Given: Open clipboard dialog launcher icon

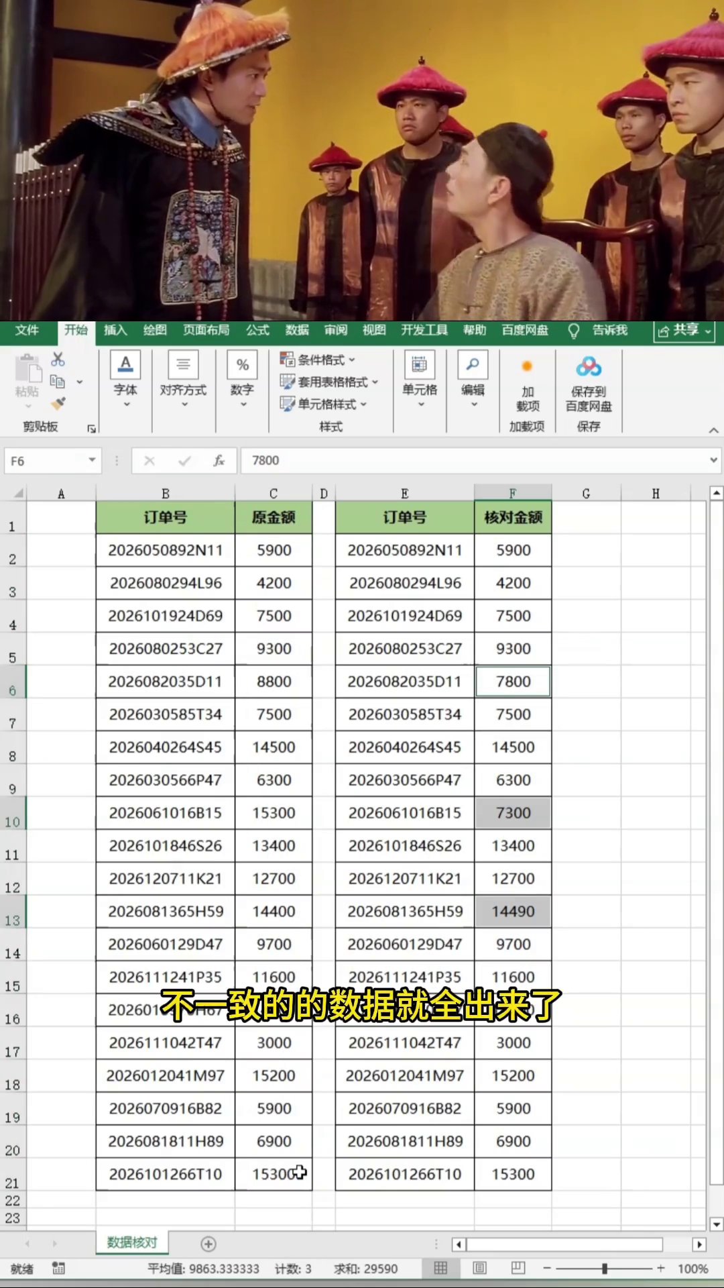Looking at the screenshot, I should [x=92, y=429].
